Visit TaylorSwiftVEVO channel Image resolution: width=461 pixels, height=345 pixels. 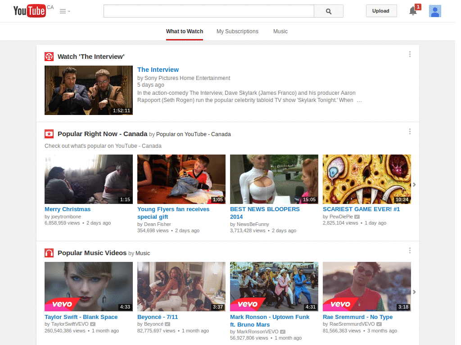[70, 324]
